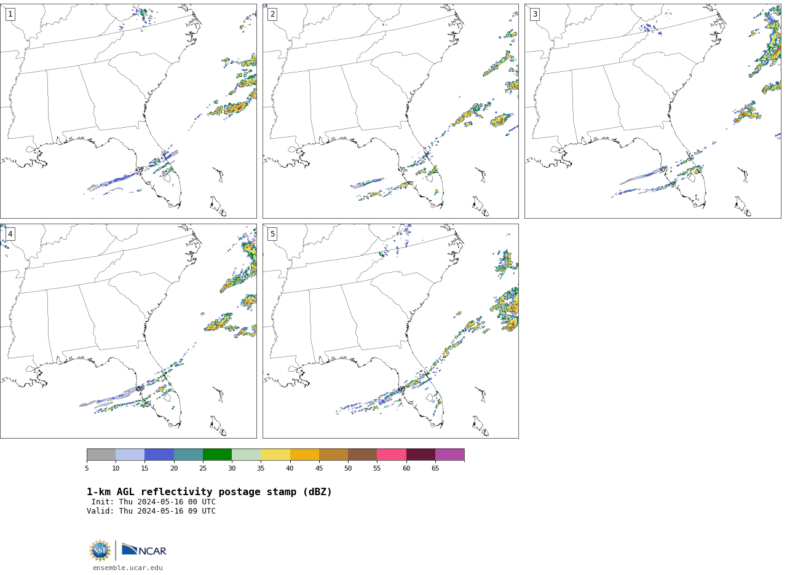The height and width of the screenshot is (575, 787).
Task: Click the ensemble.ucar.edu text
Action: (128, 568)
